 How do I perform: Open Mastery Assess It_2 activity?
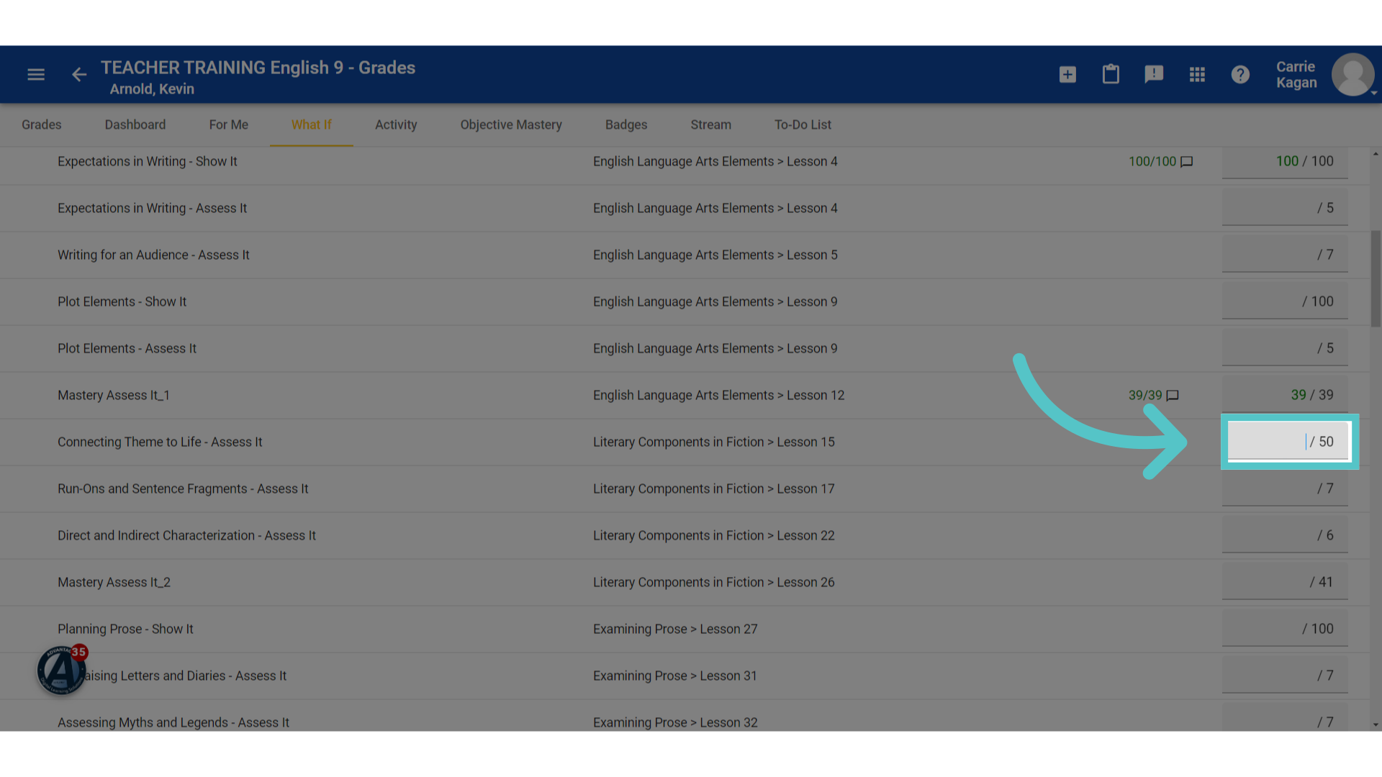pyautogui.click(x=114, y=582)
